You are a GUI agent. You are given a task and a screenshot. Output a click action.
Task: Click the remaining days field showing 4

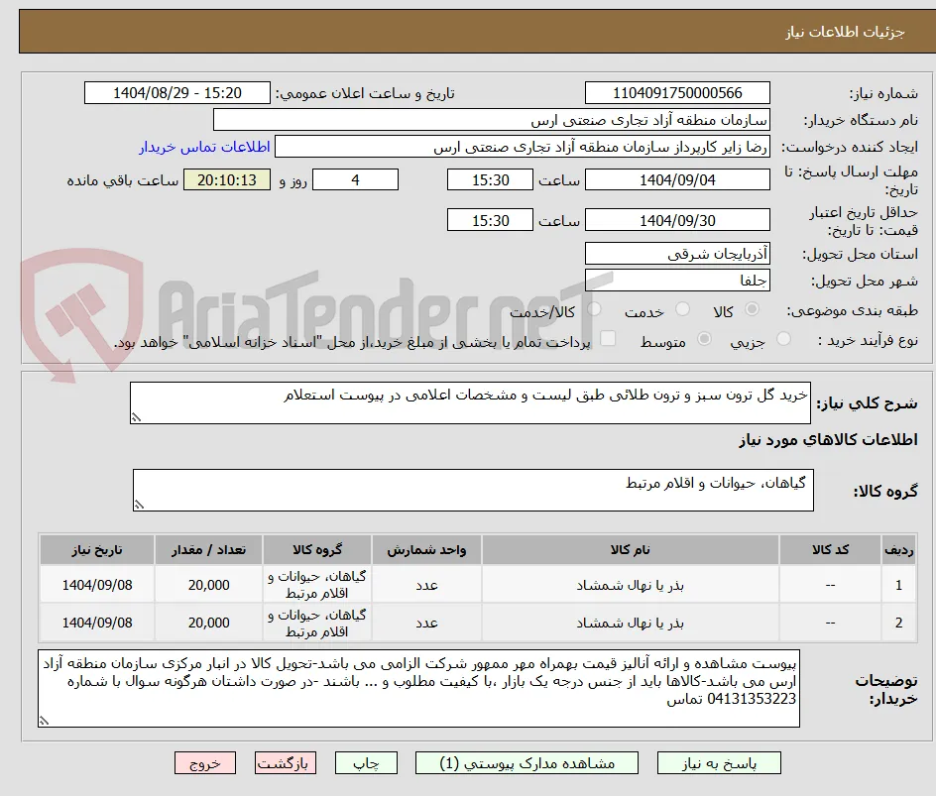coord(355,179)
